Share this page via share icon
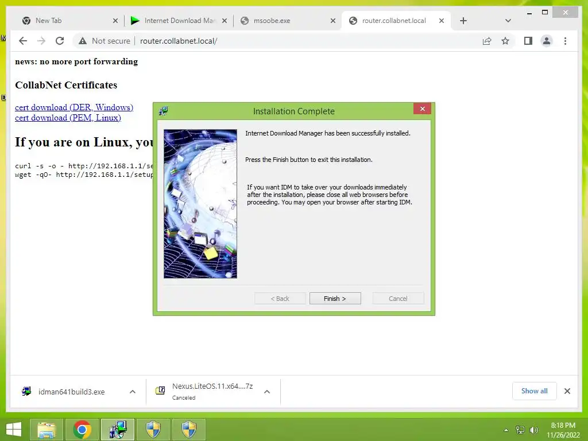This screenshot has height=441, width=588. coord(487,41)
